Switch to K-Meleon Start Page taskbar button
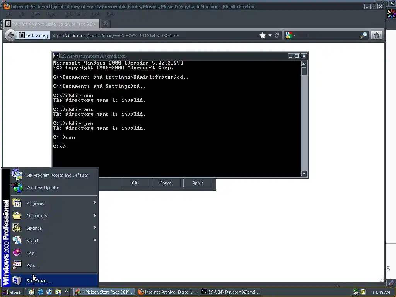This screenshot has height=297, width=396. 105,292
